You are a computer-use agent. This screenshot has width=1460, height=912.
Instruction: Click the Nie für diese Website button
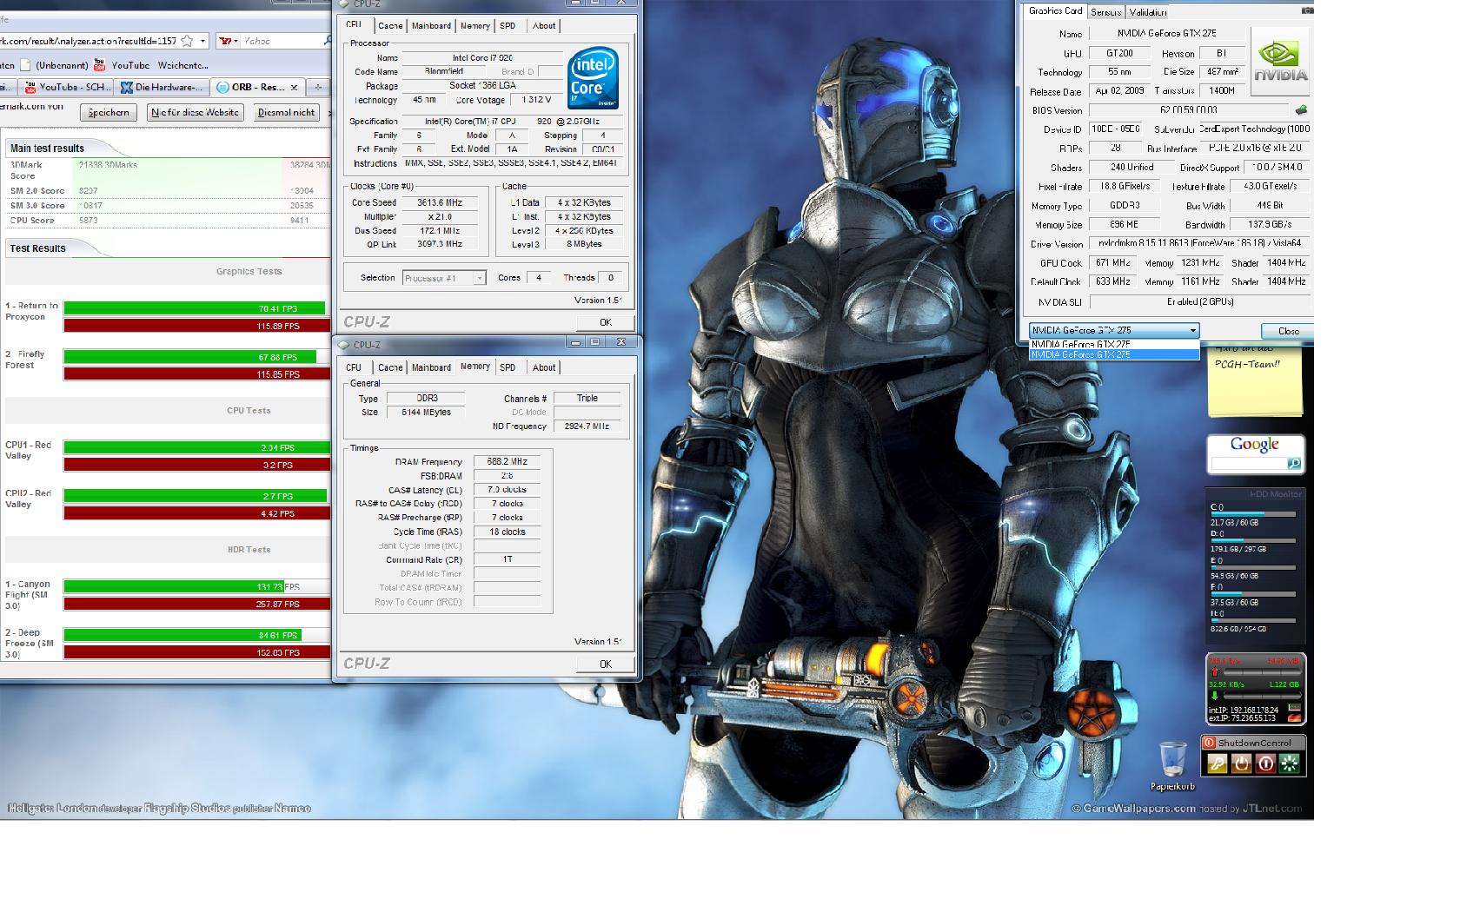pos(195,112)
